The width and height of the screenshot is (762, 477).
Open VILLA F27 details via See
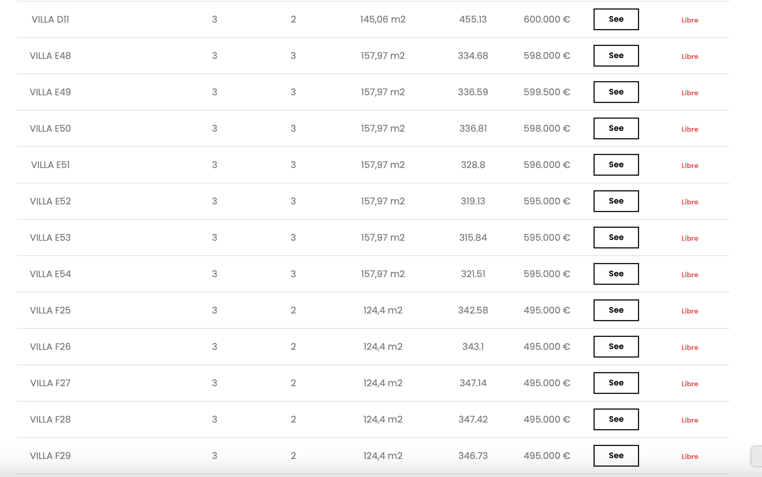(616, 383)
